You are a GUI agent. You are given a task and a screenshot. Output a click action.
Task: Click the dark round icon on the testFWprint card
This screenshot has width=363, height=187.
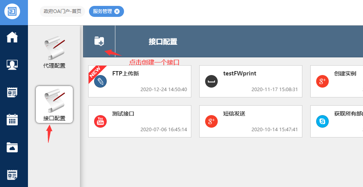click(x=211, y=81)
